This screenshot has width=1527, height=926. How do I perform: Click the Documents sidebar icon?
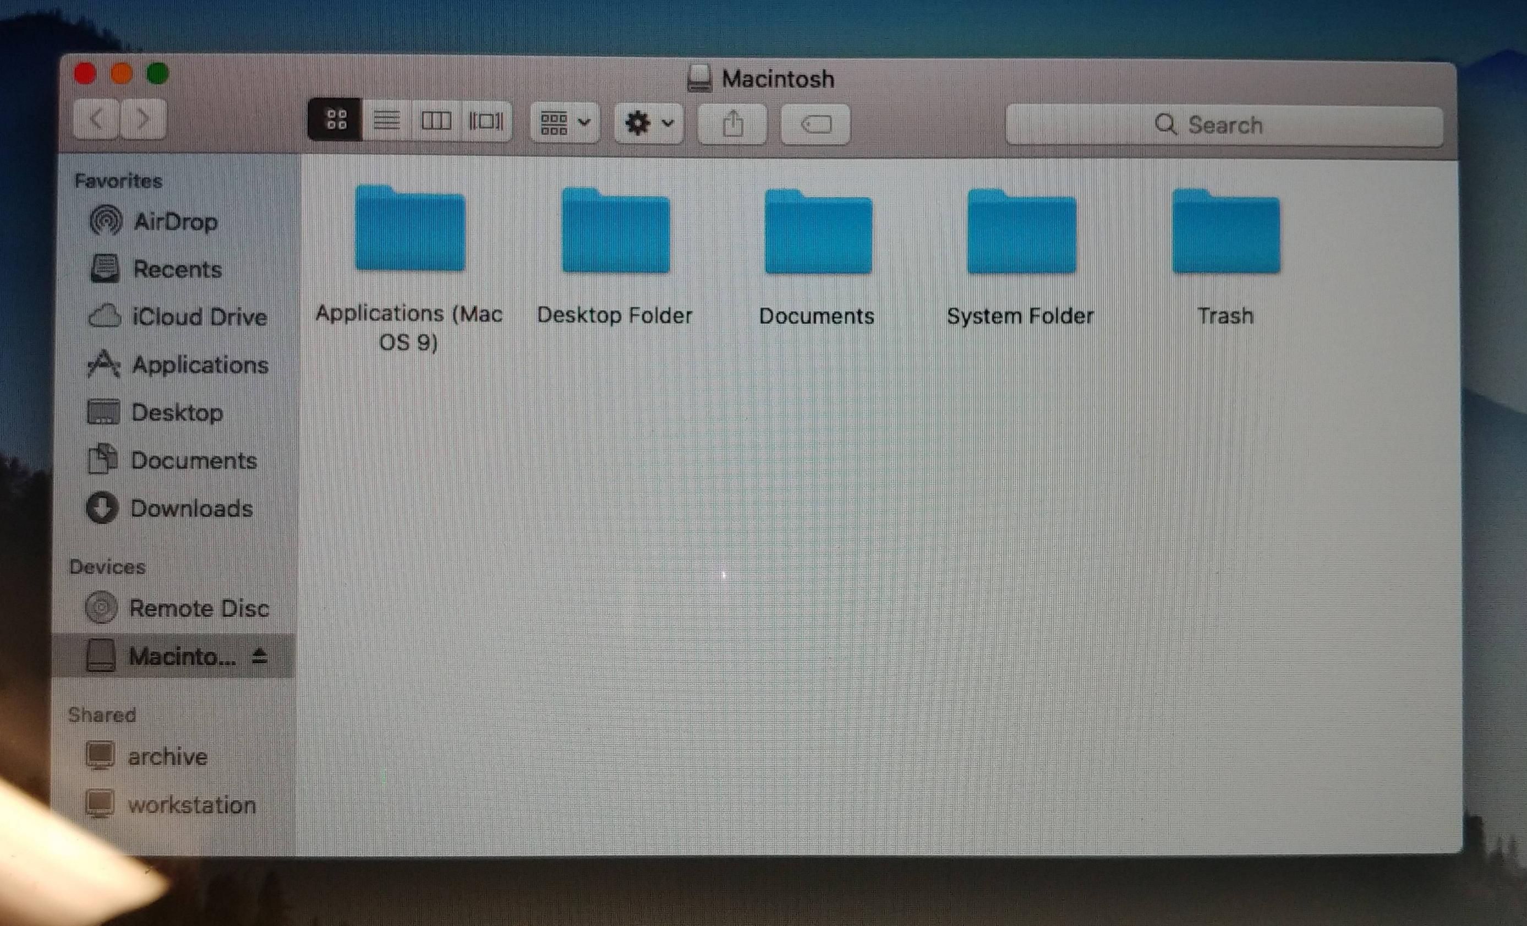(102, 460)
